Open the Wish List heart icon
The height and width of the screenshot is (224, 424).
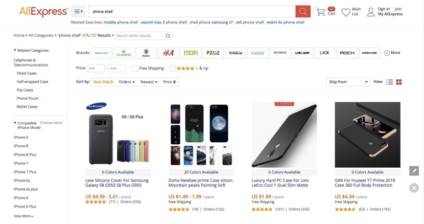[345, 12]
